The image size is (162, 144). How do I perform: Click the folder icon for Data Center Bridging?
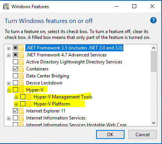click(x=21, y=76)
